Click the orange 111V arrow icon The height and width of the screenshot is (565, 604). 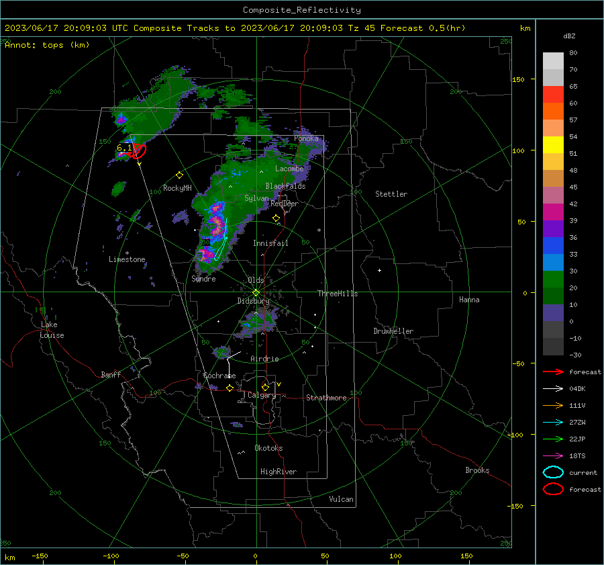tap(553, 405)
